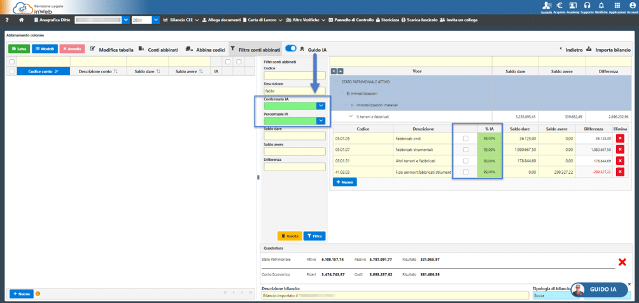
Task: Collapse B) Immobilizzazioni node
Action: [x=342, y=94]
